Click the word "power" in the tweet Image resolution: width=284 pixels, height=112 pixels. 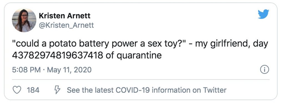120,45
